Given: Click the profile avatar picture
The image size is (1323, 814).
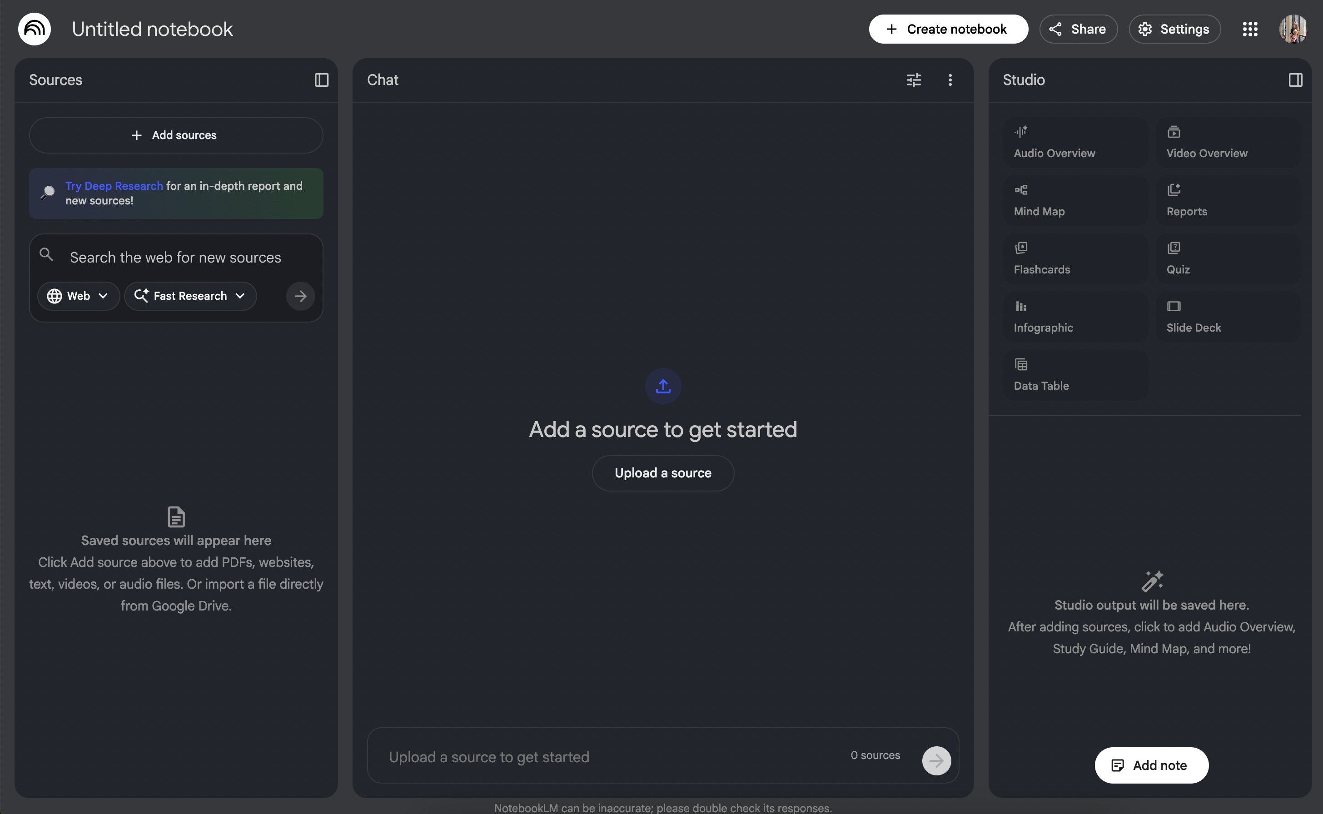Looking at the screenshot, I should pyautogui.click(x=1292, y=29).
